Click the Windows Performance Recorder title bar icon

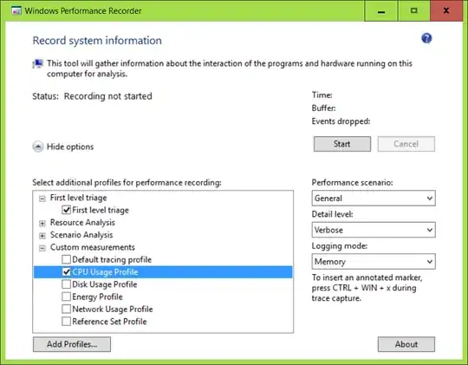[16, 10]
